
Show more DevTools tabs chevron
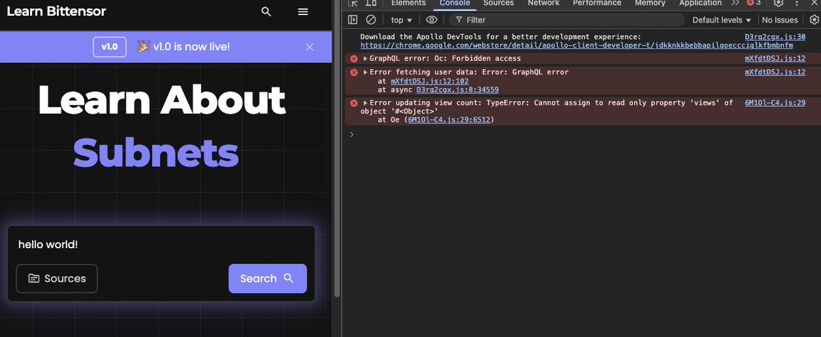click(735, 3)
